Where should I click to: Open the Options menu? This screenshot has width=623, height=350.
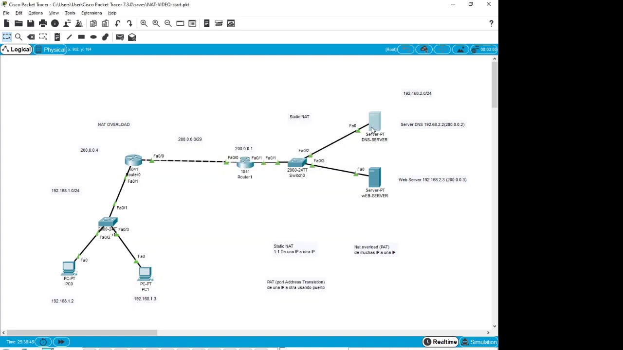click(x=35, y=13)
